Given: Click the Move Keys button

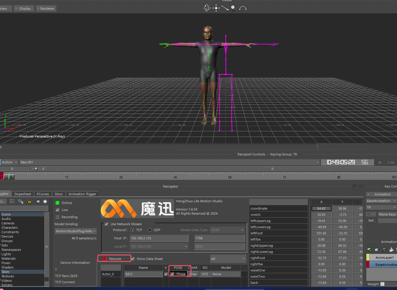Looking at the screenshot, I should coord(387,214).
